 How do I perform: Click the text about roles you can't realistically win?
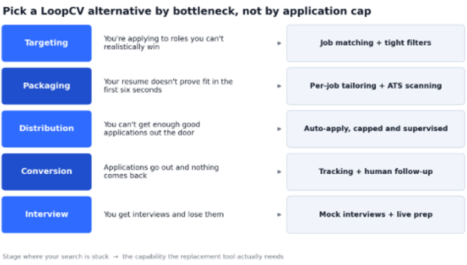pos(163,43)
